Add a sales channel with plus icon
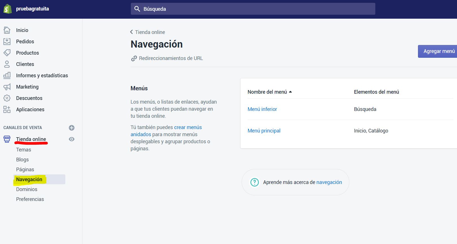This screenshot has height=244, width=457. pyautogui.click(x=72, y=128)
